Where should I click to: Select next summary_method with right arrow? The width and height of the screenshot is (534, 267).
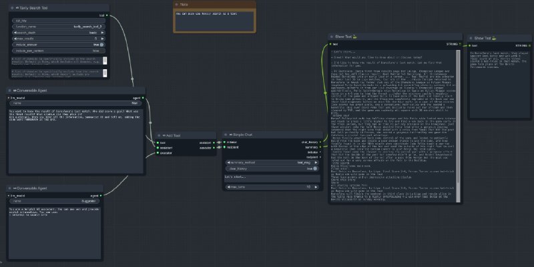[x=316, y=162]
